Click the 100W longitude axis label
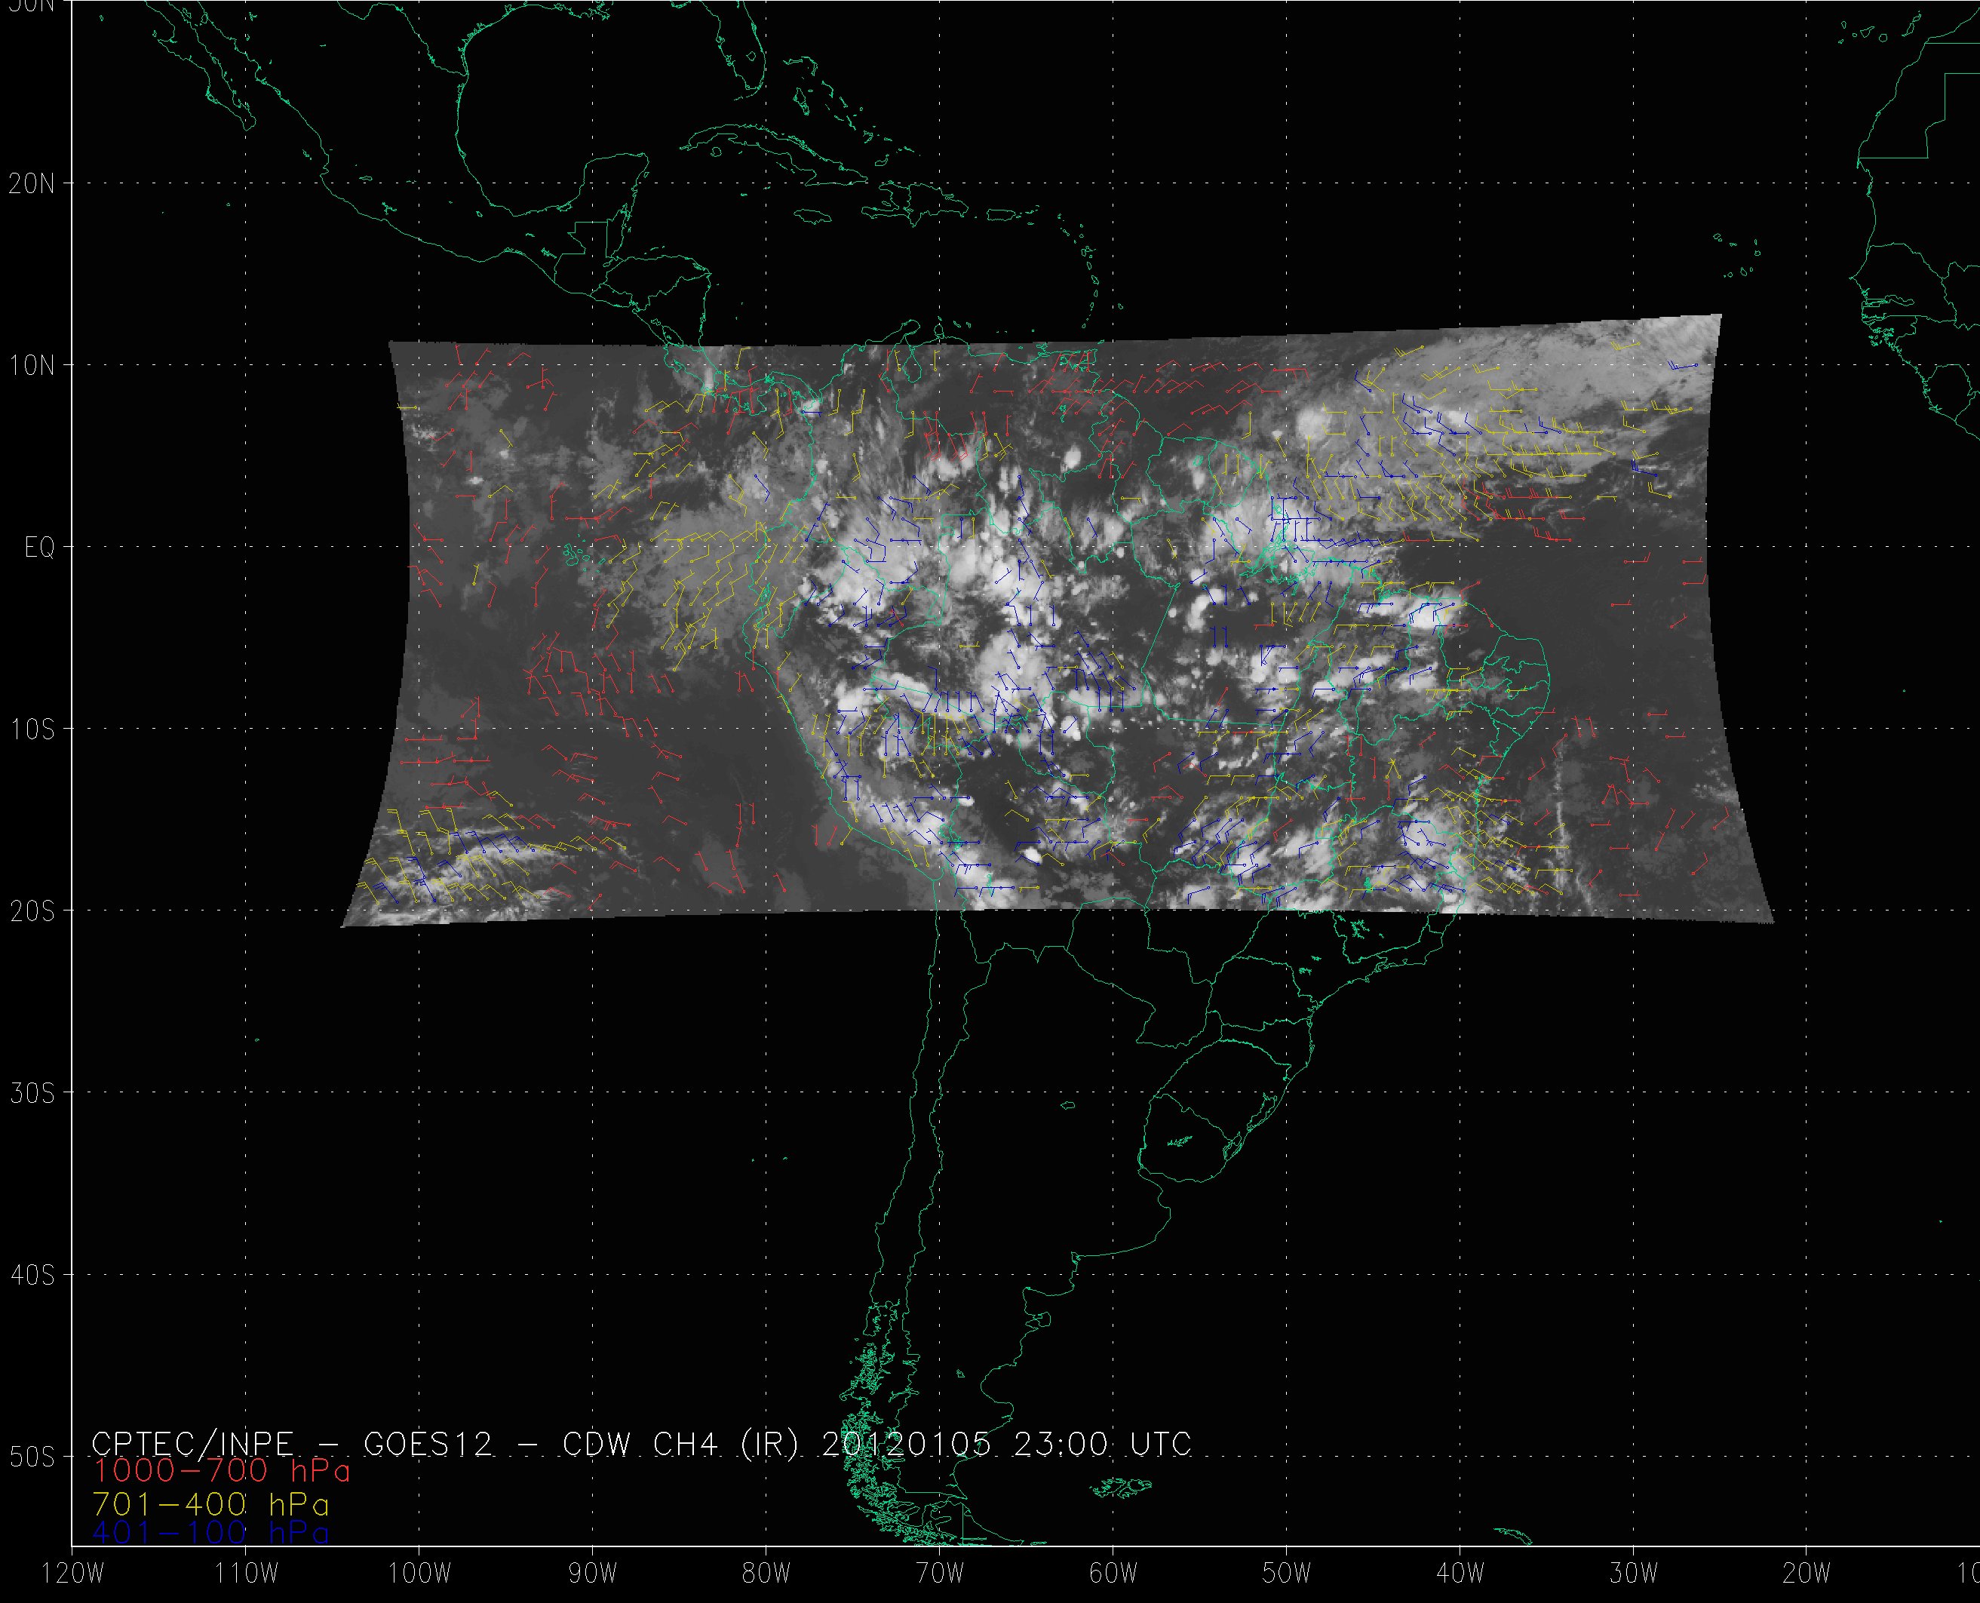 click(419, 1574)
